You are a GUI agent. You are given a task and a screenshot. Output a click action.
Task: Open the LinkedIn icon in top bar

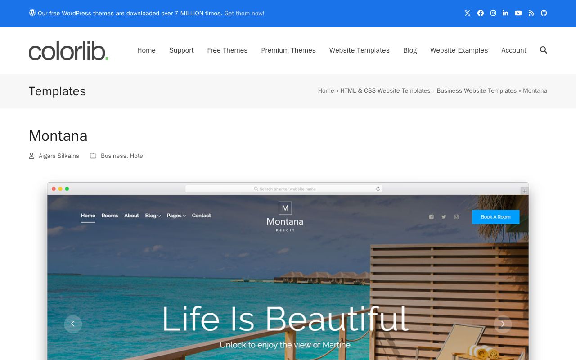coord(505,13)
